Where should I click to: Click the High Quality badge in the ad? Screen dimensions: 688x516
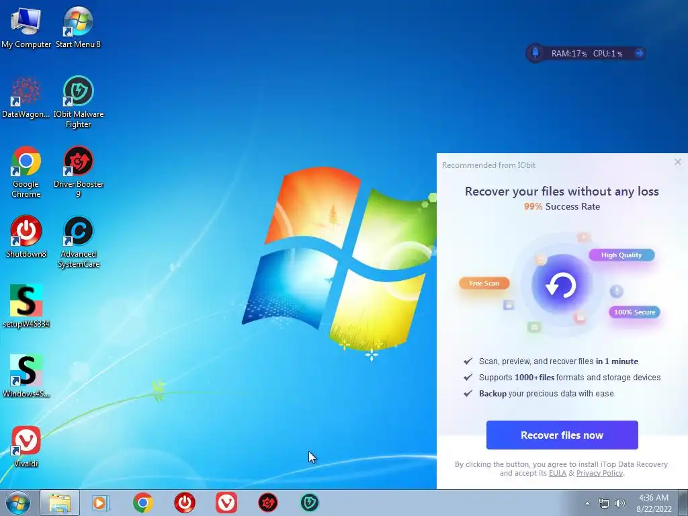coord(621,255)
